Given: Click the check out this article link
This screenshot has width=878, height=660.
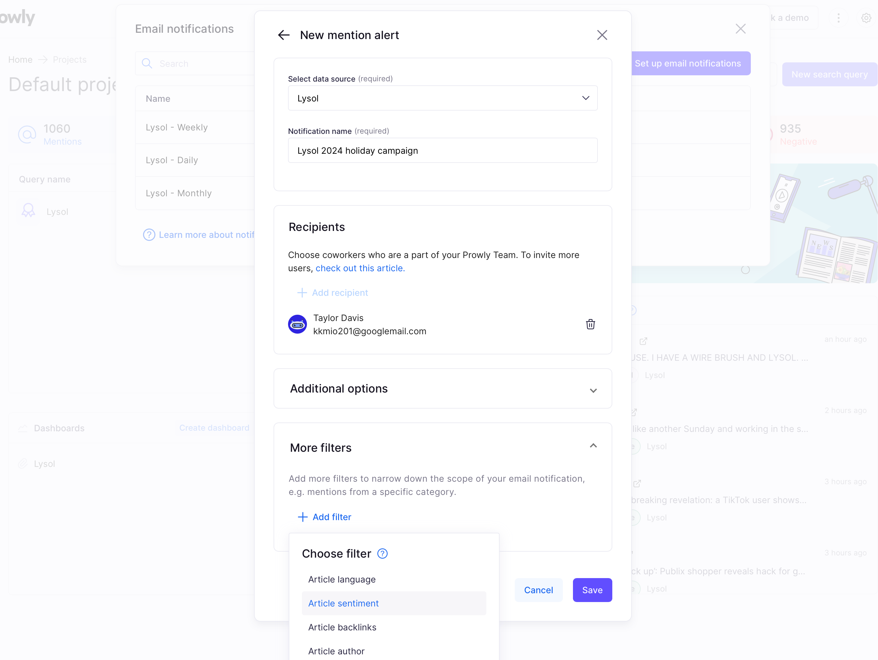Looking at the screenshot, I should click(x=360, y=268).
